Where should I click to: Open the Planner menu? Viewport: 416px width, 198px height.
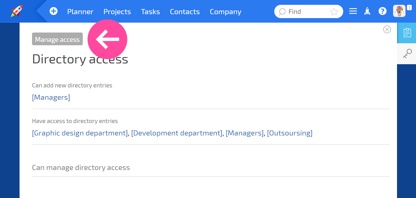pyautogui.click(x=80, y=12)
